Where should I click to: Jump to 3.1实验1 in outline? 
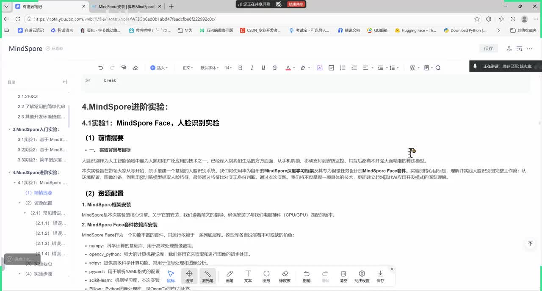(42, 140)
